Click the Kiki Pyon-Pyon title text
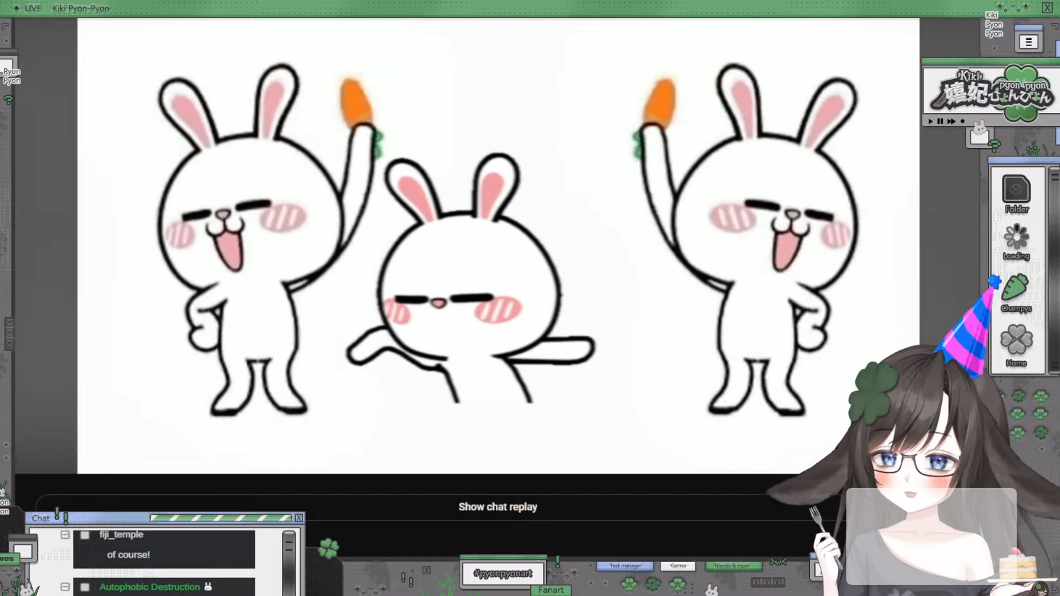Screen dimensions: 1060x596 [x=81, y=8]
